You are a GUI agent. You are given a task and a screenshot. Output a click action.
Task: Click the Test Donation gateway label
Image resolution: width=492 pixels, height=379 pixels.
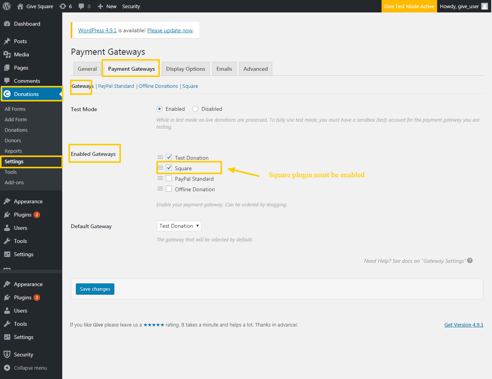pyautogui.click(x=192, y=158)
